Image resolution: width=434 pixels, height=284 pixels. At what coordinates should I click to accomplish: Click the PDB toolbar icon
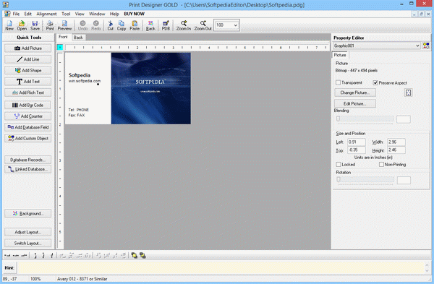click(x=166, y=25)
